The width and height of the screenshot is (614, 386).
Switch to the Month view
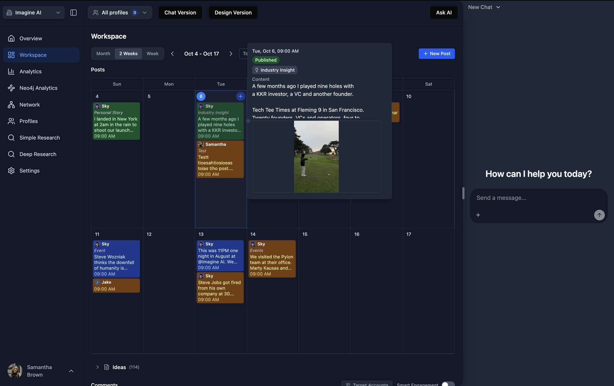[x=103, y=54]
